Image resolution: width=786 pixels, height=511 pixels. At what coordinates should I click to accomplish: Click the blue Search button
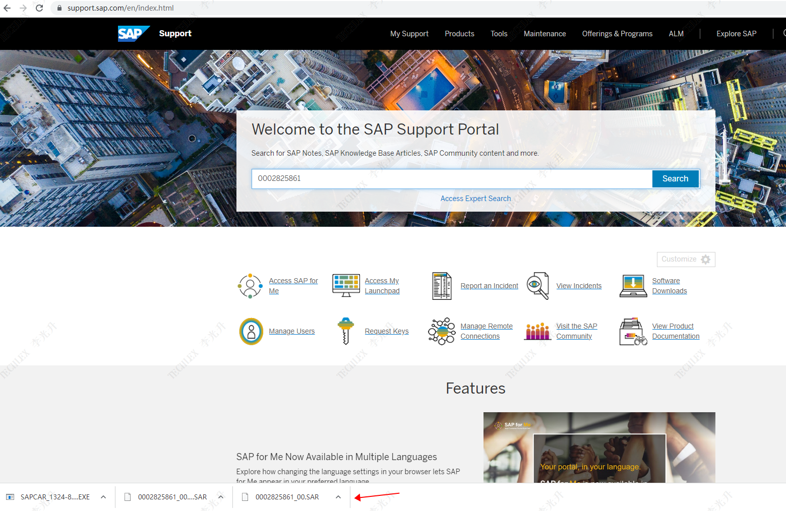675,179
